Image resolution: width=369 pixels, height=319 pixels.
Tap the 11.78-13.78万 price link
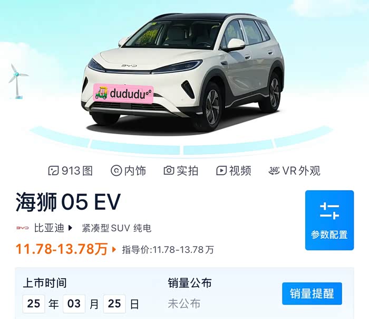(62, 249)
